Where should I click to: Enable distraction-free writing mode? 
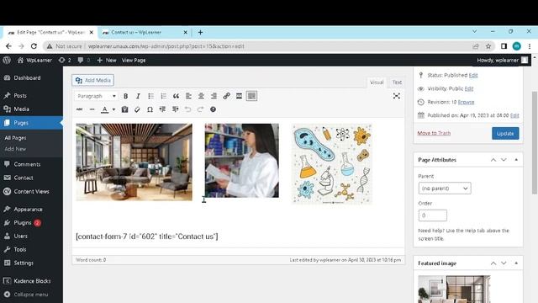tap(397, 96)
